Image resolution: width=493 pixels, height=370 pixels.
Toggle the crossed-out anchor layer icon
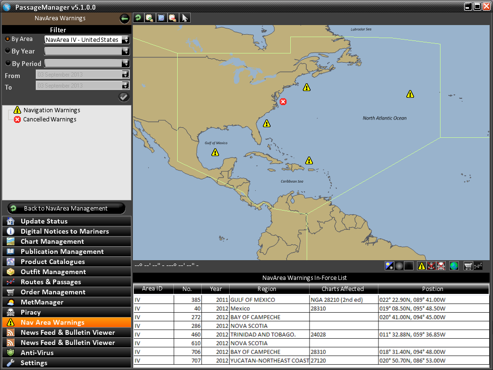pyautogui.click(x=431, y=266)
